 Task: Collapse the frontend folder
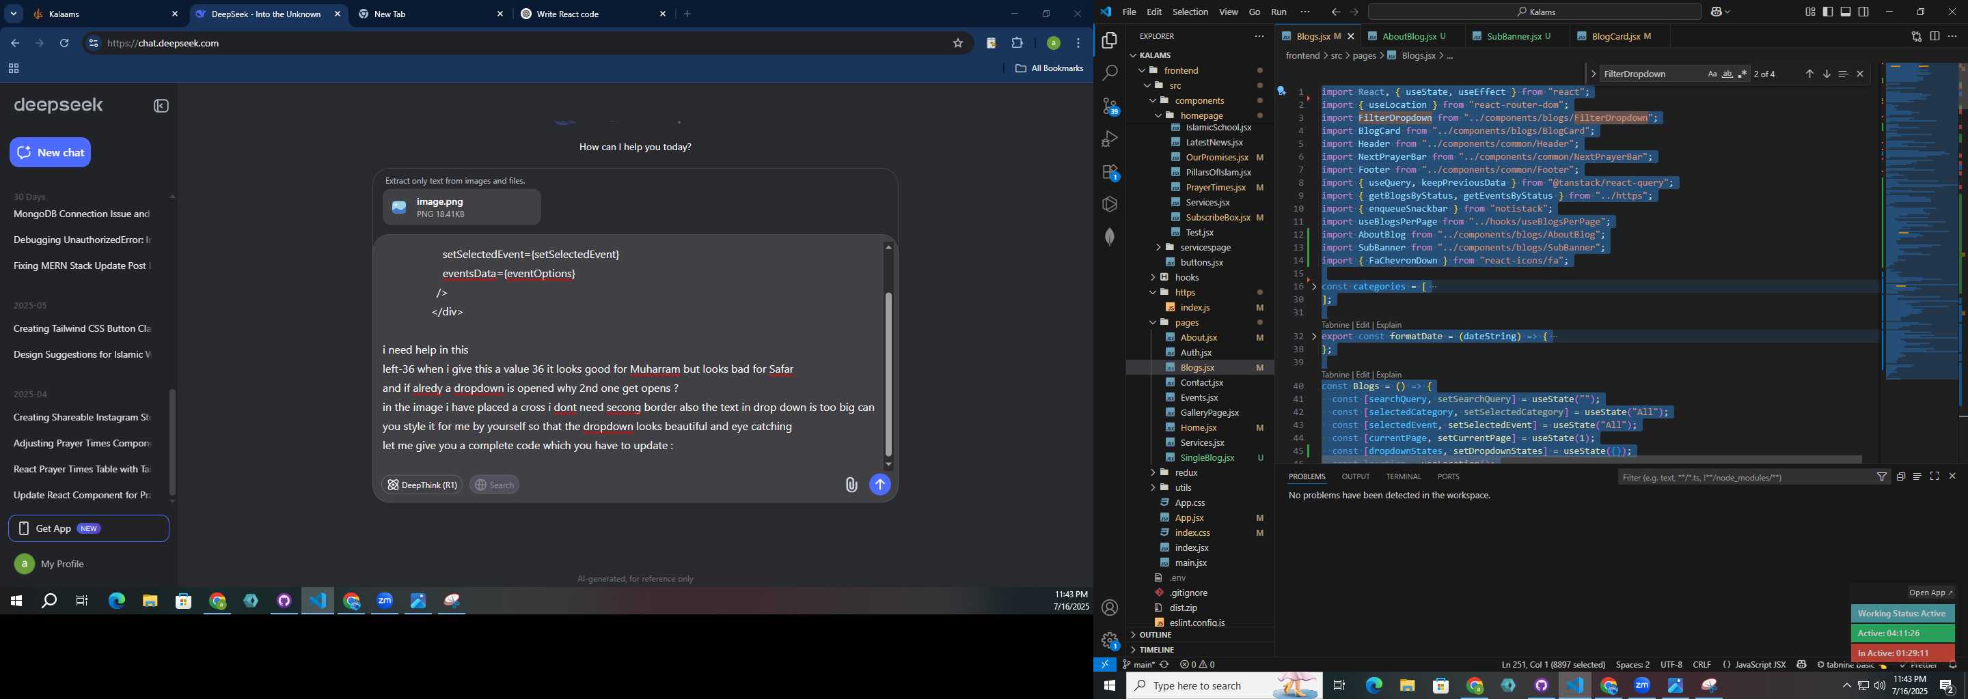[x=1142, y=70]
